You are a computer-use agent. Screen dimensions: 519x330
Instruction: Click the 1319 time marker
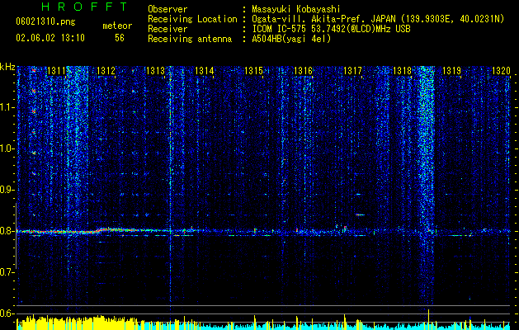(451, 71)
